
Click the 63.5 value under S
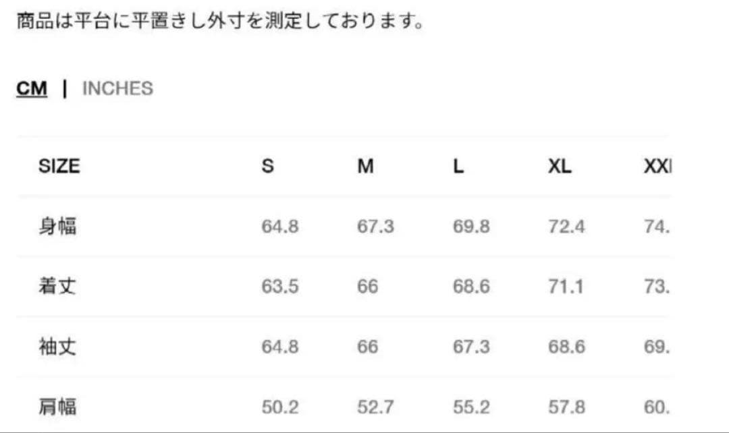click(x=279, y=287)
